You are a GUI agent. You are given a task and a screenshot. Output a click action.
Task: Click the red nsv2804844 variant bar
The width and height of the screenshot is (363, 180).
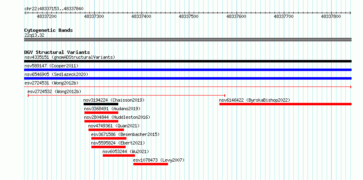(102, 121)
